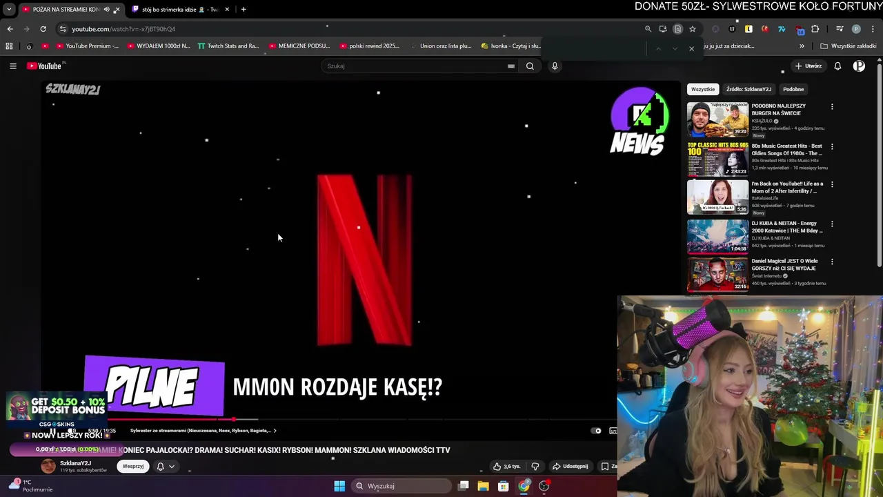Toggle the autoplay switch in the player
This screenshot has height=497, width=883.
(597, 431)
